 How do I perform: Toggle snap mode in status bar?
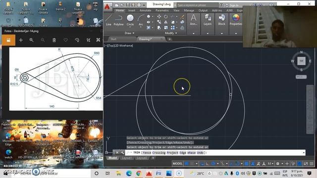pos(192,164)
